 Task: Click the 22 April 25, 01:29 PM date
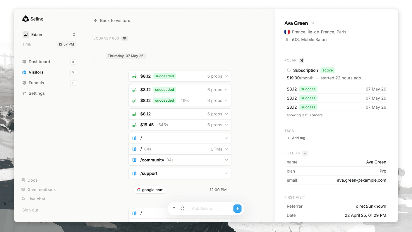point(365,215)
